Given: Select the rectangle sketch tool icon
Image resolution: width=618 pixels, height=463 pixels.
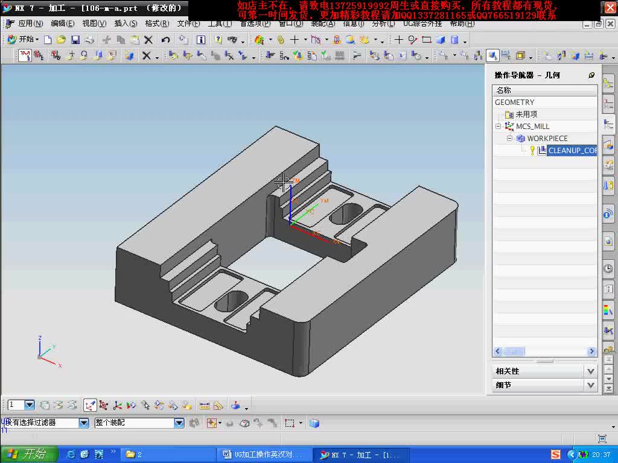Looking at the screenshot, I should point(427,40).
